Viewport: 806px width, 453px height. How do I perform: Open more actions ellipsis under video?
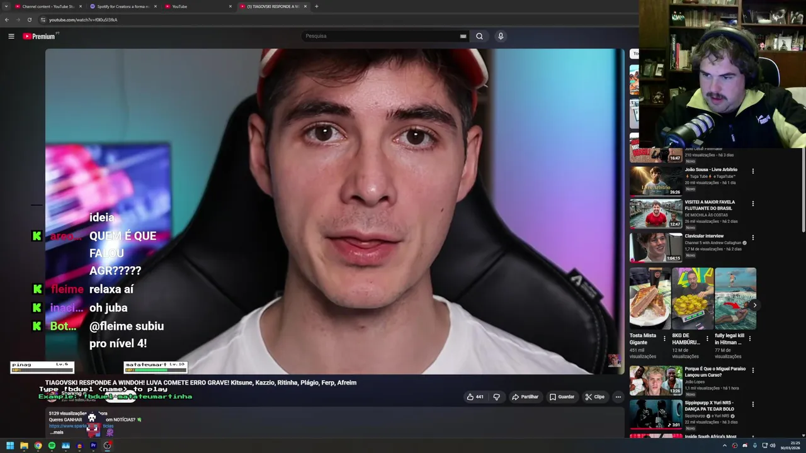coord(618,397)
